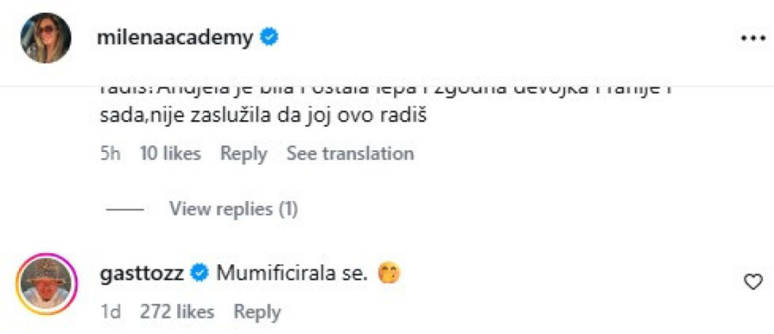Click the 5h timestamp
Viewport: 774px width, 334px height.
click(x=110, y=154)
